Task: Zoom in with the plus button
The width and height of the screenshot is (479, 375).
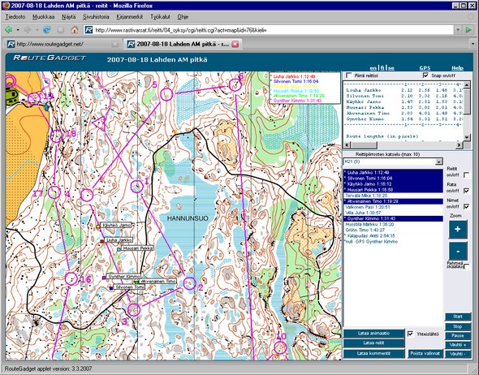Action: (458, 229)
